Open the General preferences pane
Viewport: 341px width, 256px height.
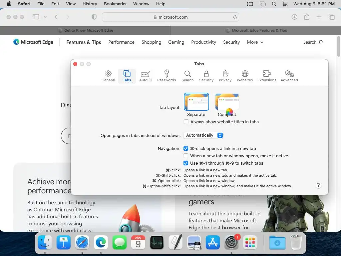(x=108, y=76)
